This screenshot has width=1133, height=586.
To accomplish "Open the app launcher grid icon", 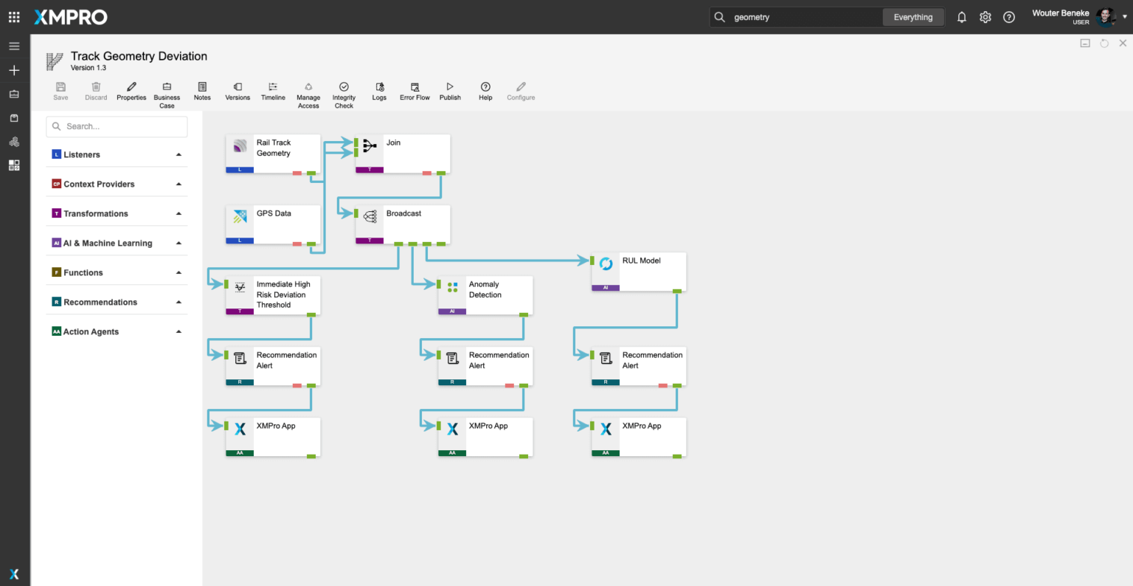I will click(14, 17).
